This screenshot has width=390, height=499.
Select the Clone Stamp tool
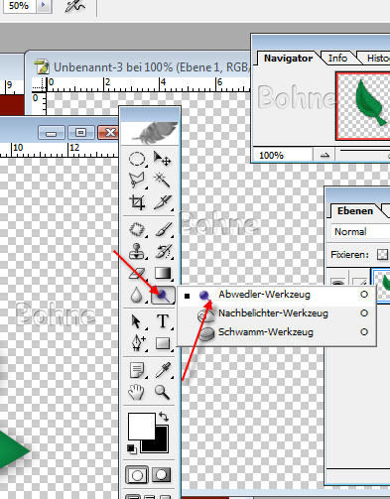(137, 251)
